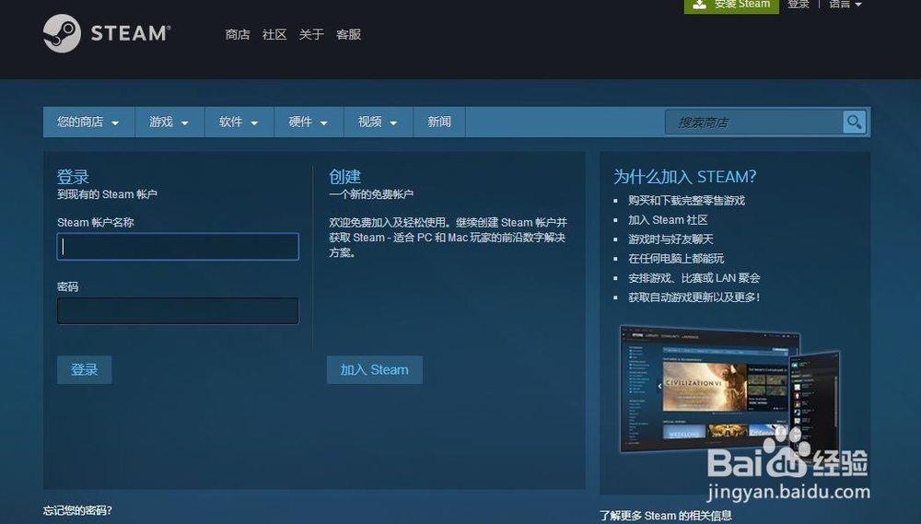Open the 关于 header link

click(311, 35)
